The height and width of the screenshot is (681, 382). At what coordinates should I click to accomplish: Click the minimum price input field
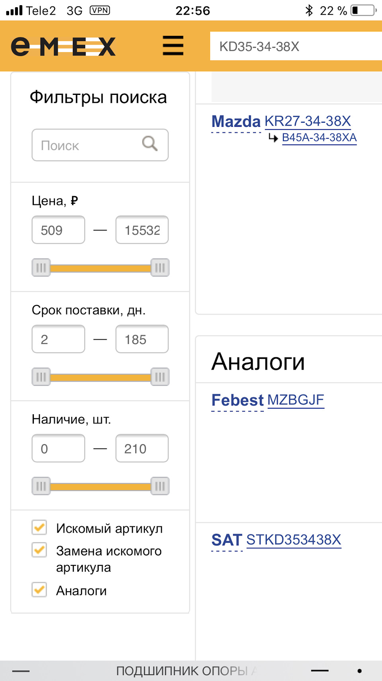coord(58,230)
